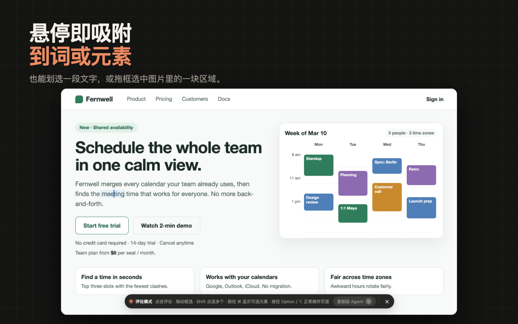The image size is (518, 324).
Task: Select the green Standup event block
Action: pos(318,165)
